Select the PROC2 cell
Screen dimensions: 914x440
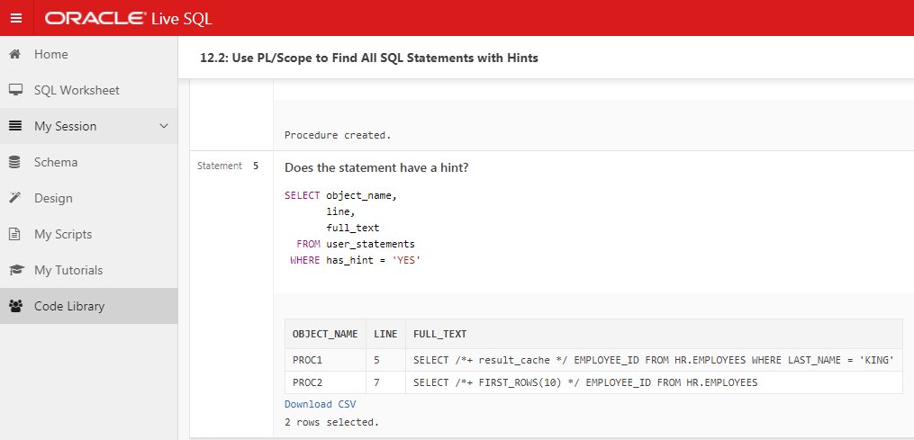click(325, 382)
